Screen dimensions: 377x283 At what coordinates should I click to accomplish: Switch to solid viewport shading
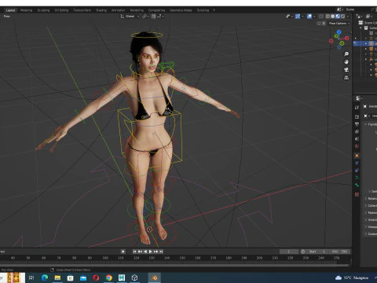pyautogui.click(x=333, y=17)
